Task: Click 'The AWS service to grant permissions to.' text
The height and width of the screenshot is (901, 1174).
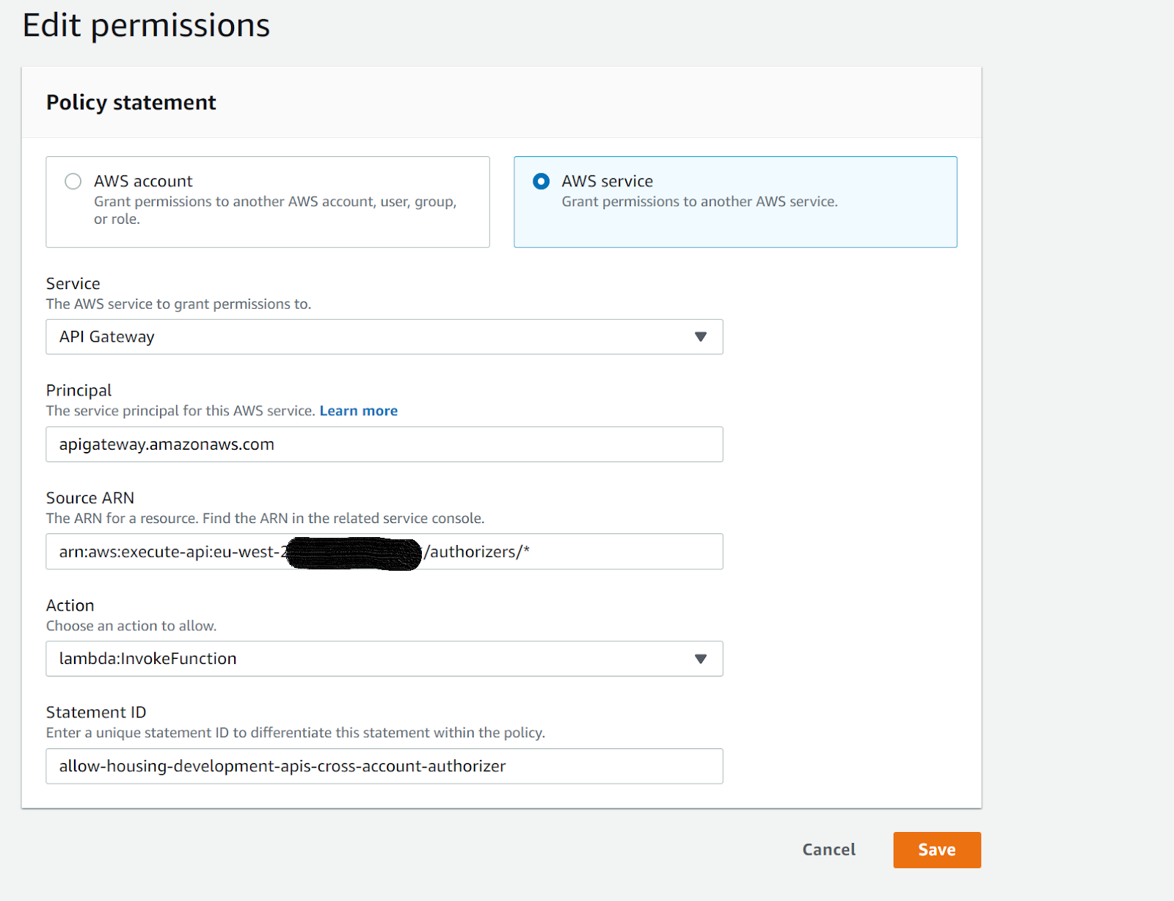Action: (179, 304)
